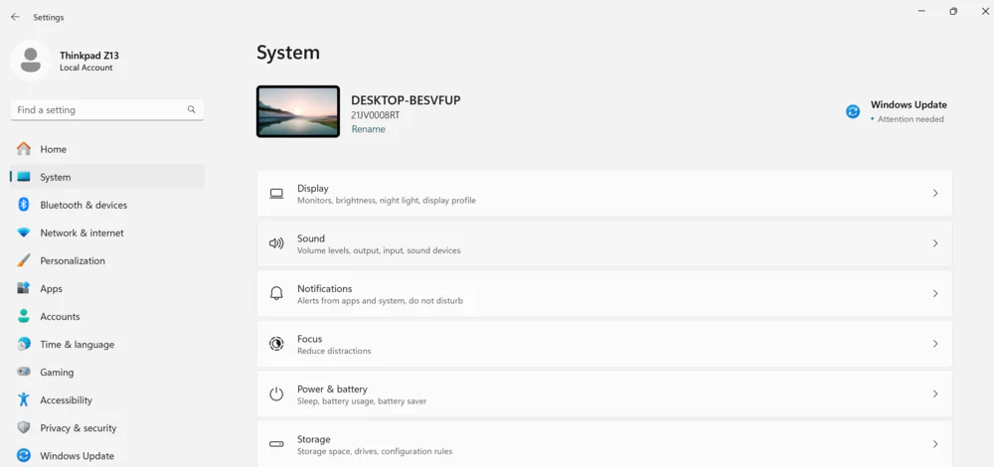This screenshot has width=994, height=467.
Task: Click 'Reduce distractions' description text
Action: (334, 351)
